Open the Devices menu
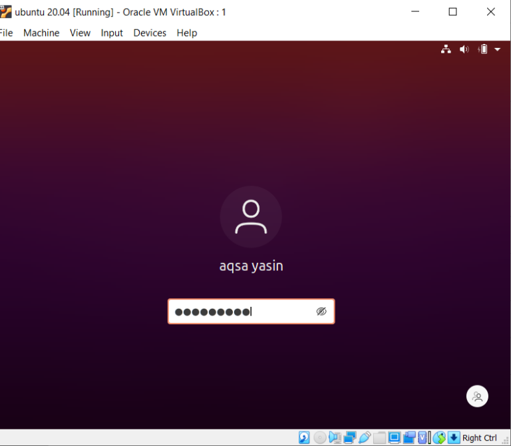 150,33
